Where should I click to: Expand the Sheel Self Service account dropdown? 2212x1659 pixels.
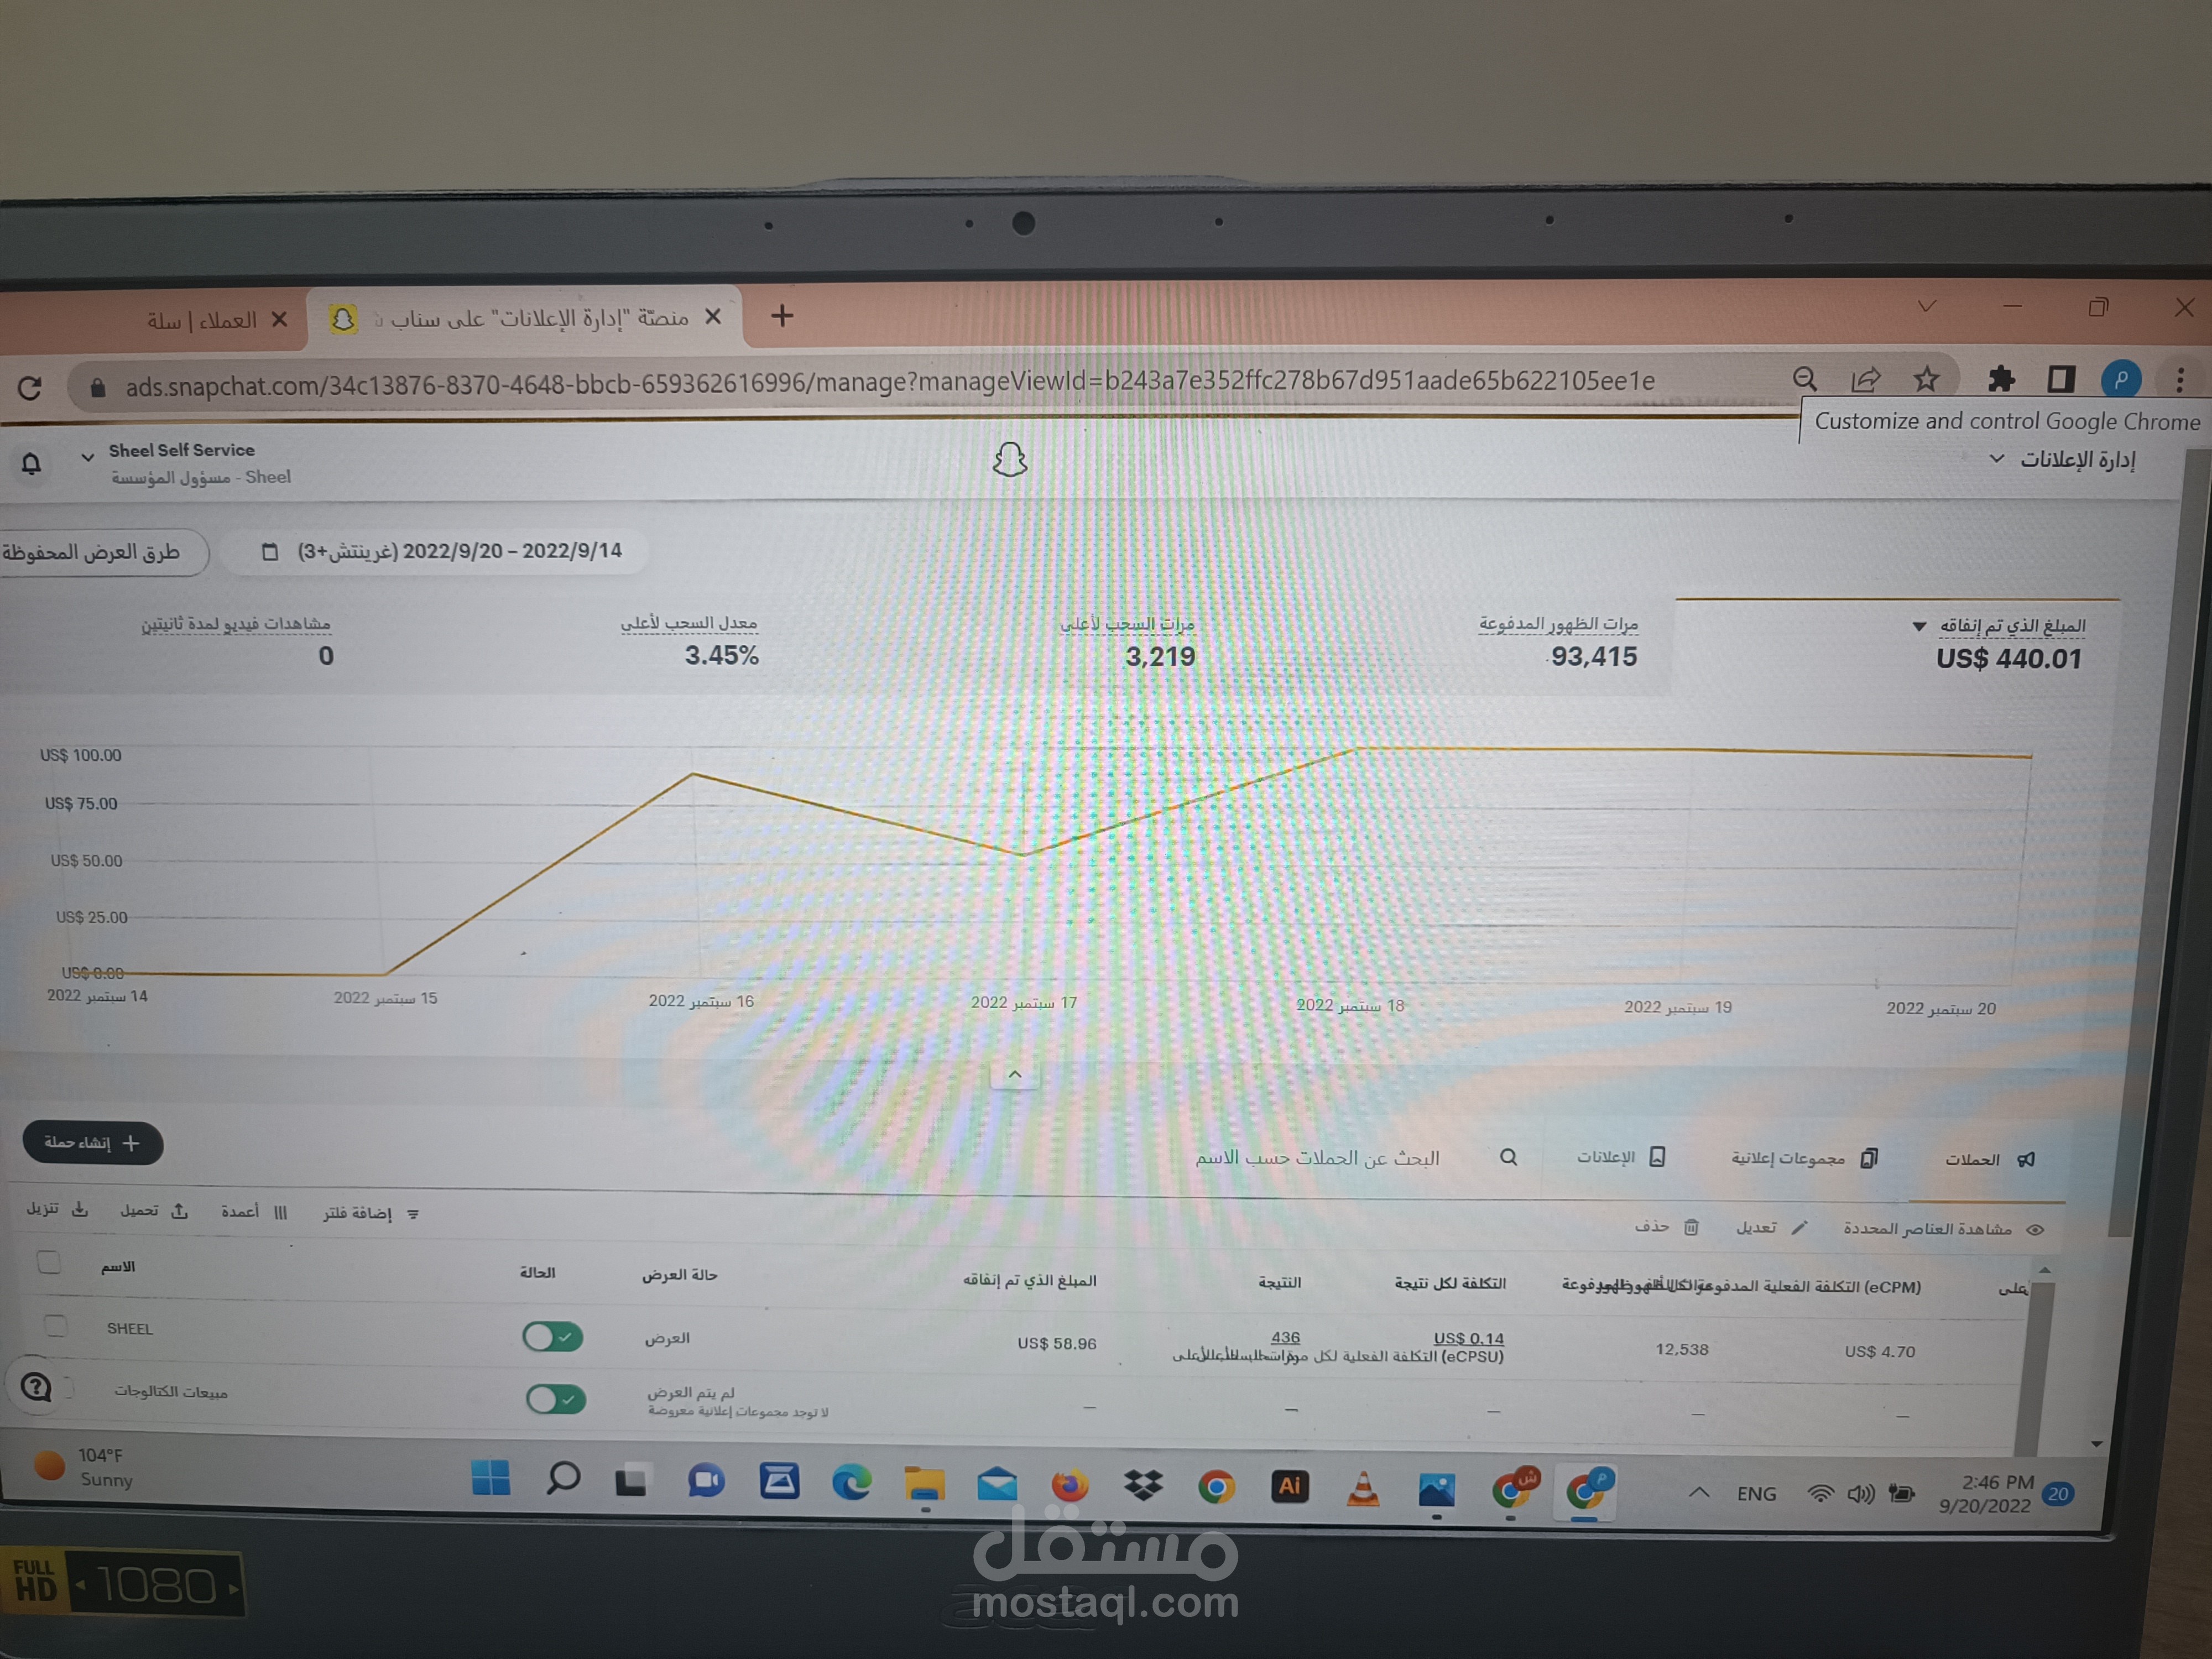[x=88, y=457]
